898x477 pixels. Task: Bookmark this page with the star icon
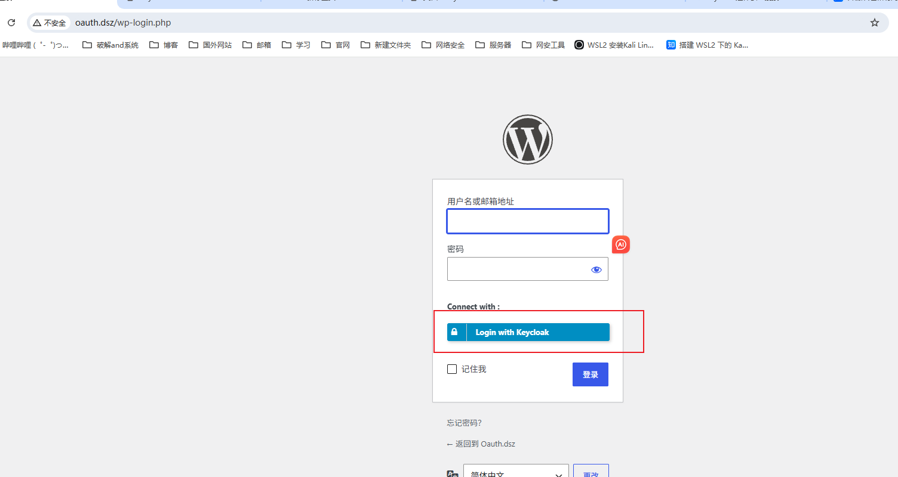coord(875,23)
